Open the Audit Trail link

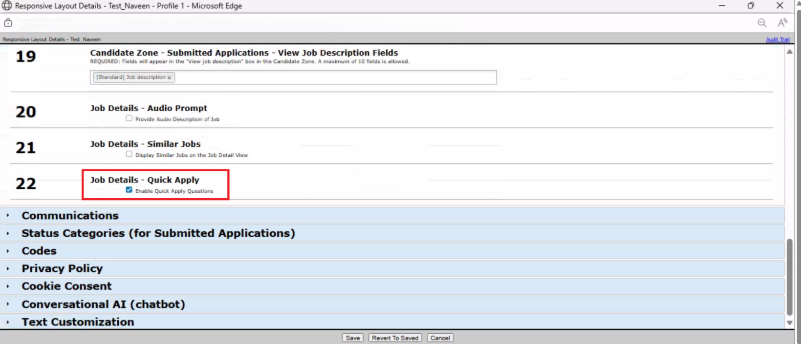click(777, 40)
